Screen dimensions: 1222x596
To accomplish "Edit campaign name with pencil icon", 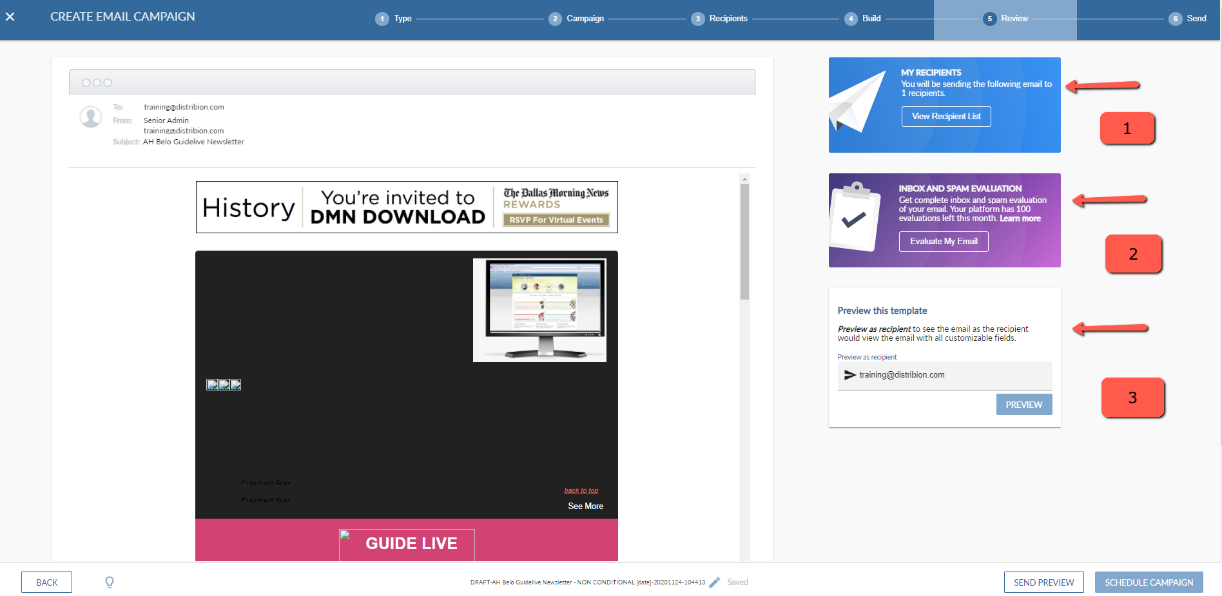I will coord(715,582).
